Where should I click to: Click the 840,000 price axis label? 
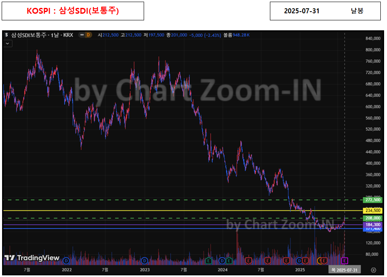[373, 39]
